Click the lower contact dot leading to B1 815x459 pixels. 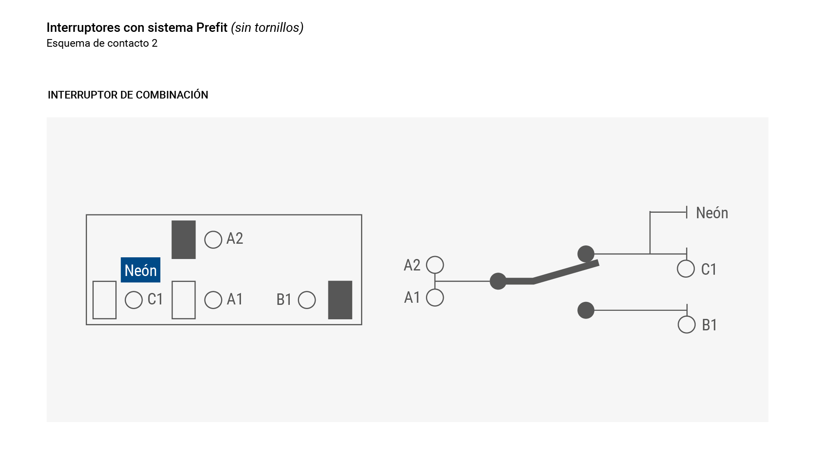pos(586,310)
